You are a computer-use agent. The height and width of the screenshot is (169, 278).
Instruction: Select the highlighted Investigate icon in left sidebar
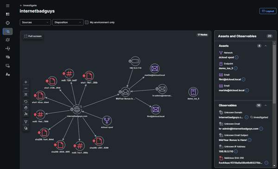(7, 31)
